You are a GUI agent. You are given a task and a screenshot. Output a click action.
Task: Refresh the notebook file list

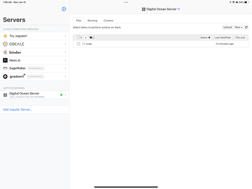point(246,27)
